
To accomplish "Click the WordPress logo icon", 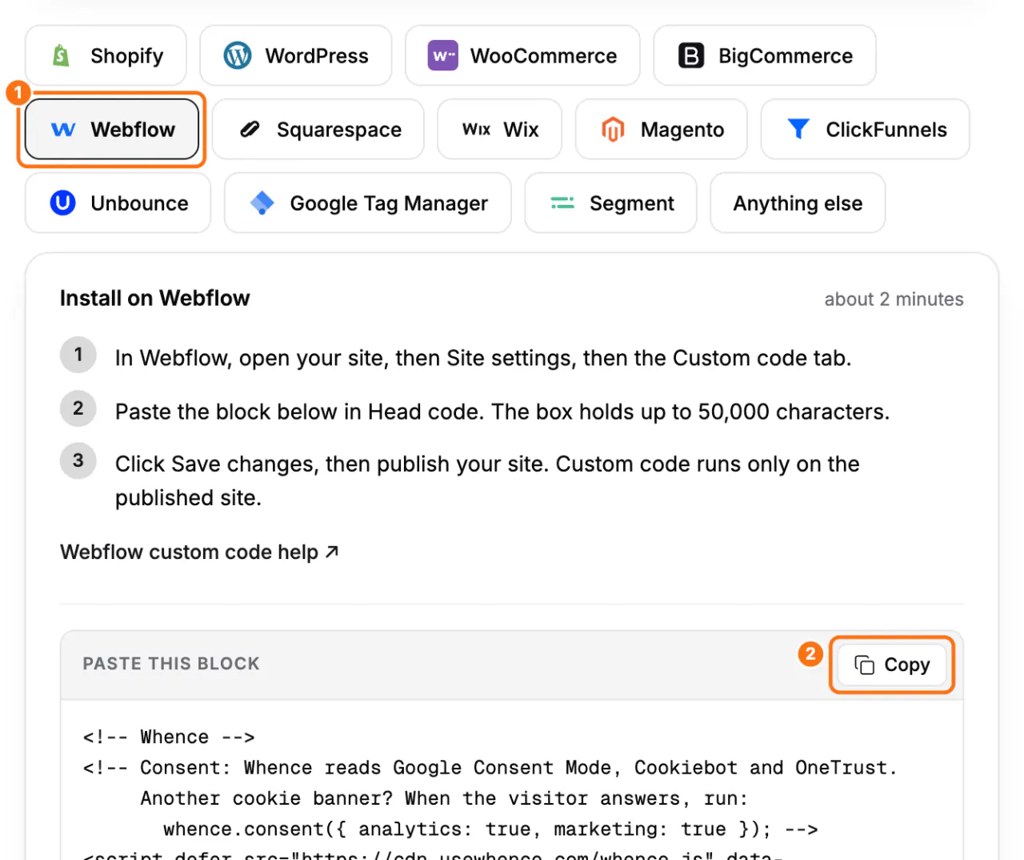I will pyautogui.click(x=238, y=55).
